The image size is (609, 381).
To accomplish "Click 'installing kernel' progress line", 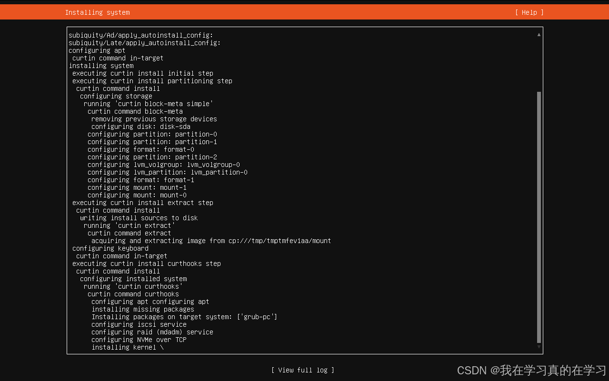I will coord(128,347).
